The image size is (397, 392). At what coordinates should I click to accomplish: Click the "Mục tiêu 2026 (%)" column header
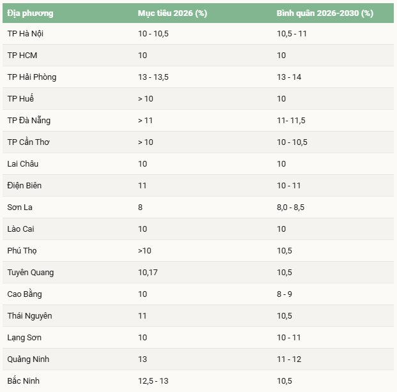tap(171, 13)
